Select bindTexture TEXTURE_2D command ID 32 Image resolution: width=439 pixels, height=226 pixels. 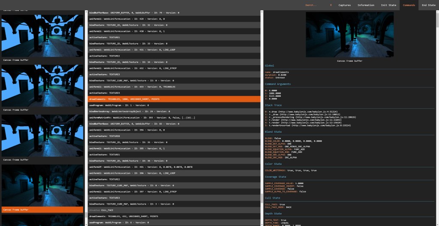(x=174, y=25)
